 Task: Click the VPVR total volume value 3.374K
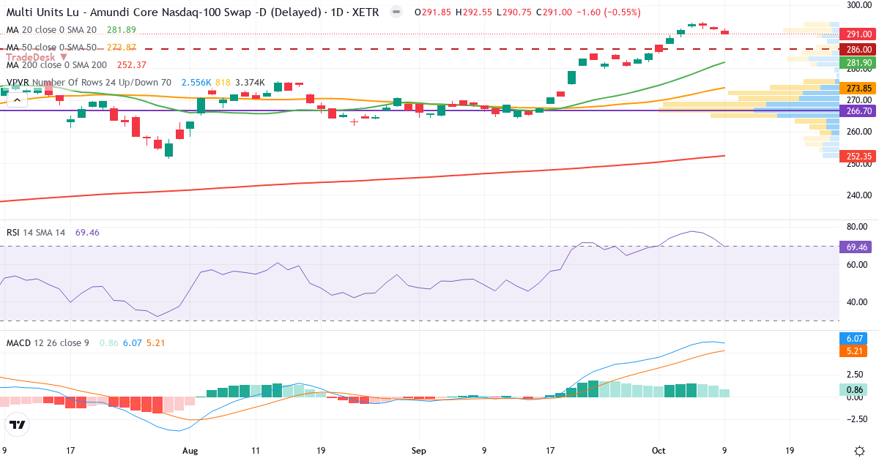250,82
